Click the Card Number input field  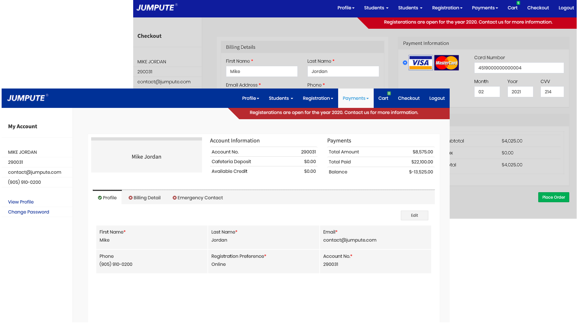point(519,68)
